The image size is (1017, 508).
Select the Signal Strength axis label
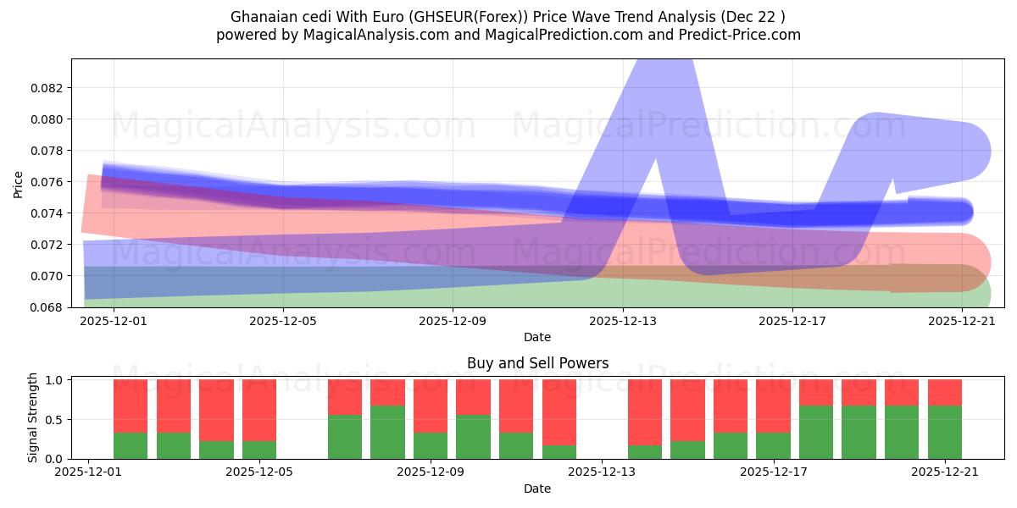(x=33, y=416)
